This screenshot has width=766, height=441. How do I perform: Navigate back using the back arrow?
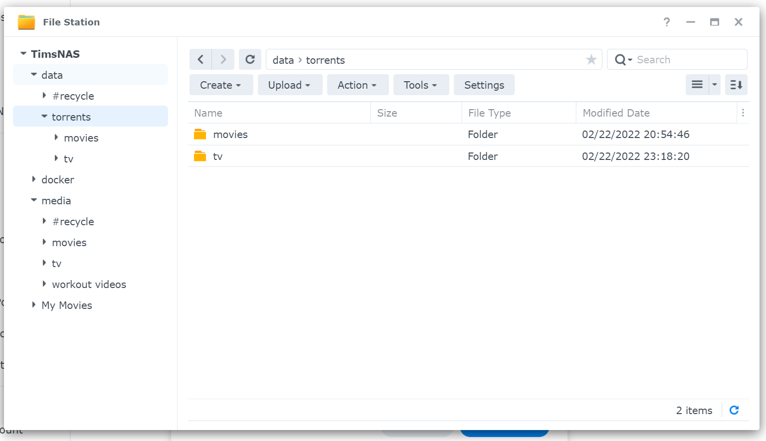point(200,59)
